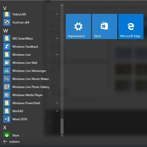Expand the Windows PowerShell chevron
The height and width of the screenshot is (147, 147).
[57, 103]
